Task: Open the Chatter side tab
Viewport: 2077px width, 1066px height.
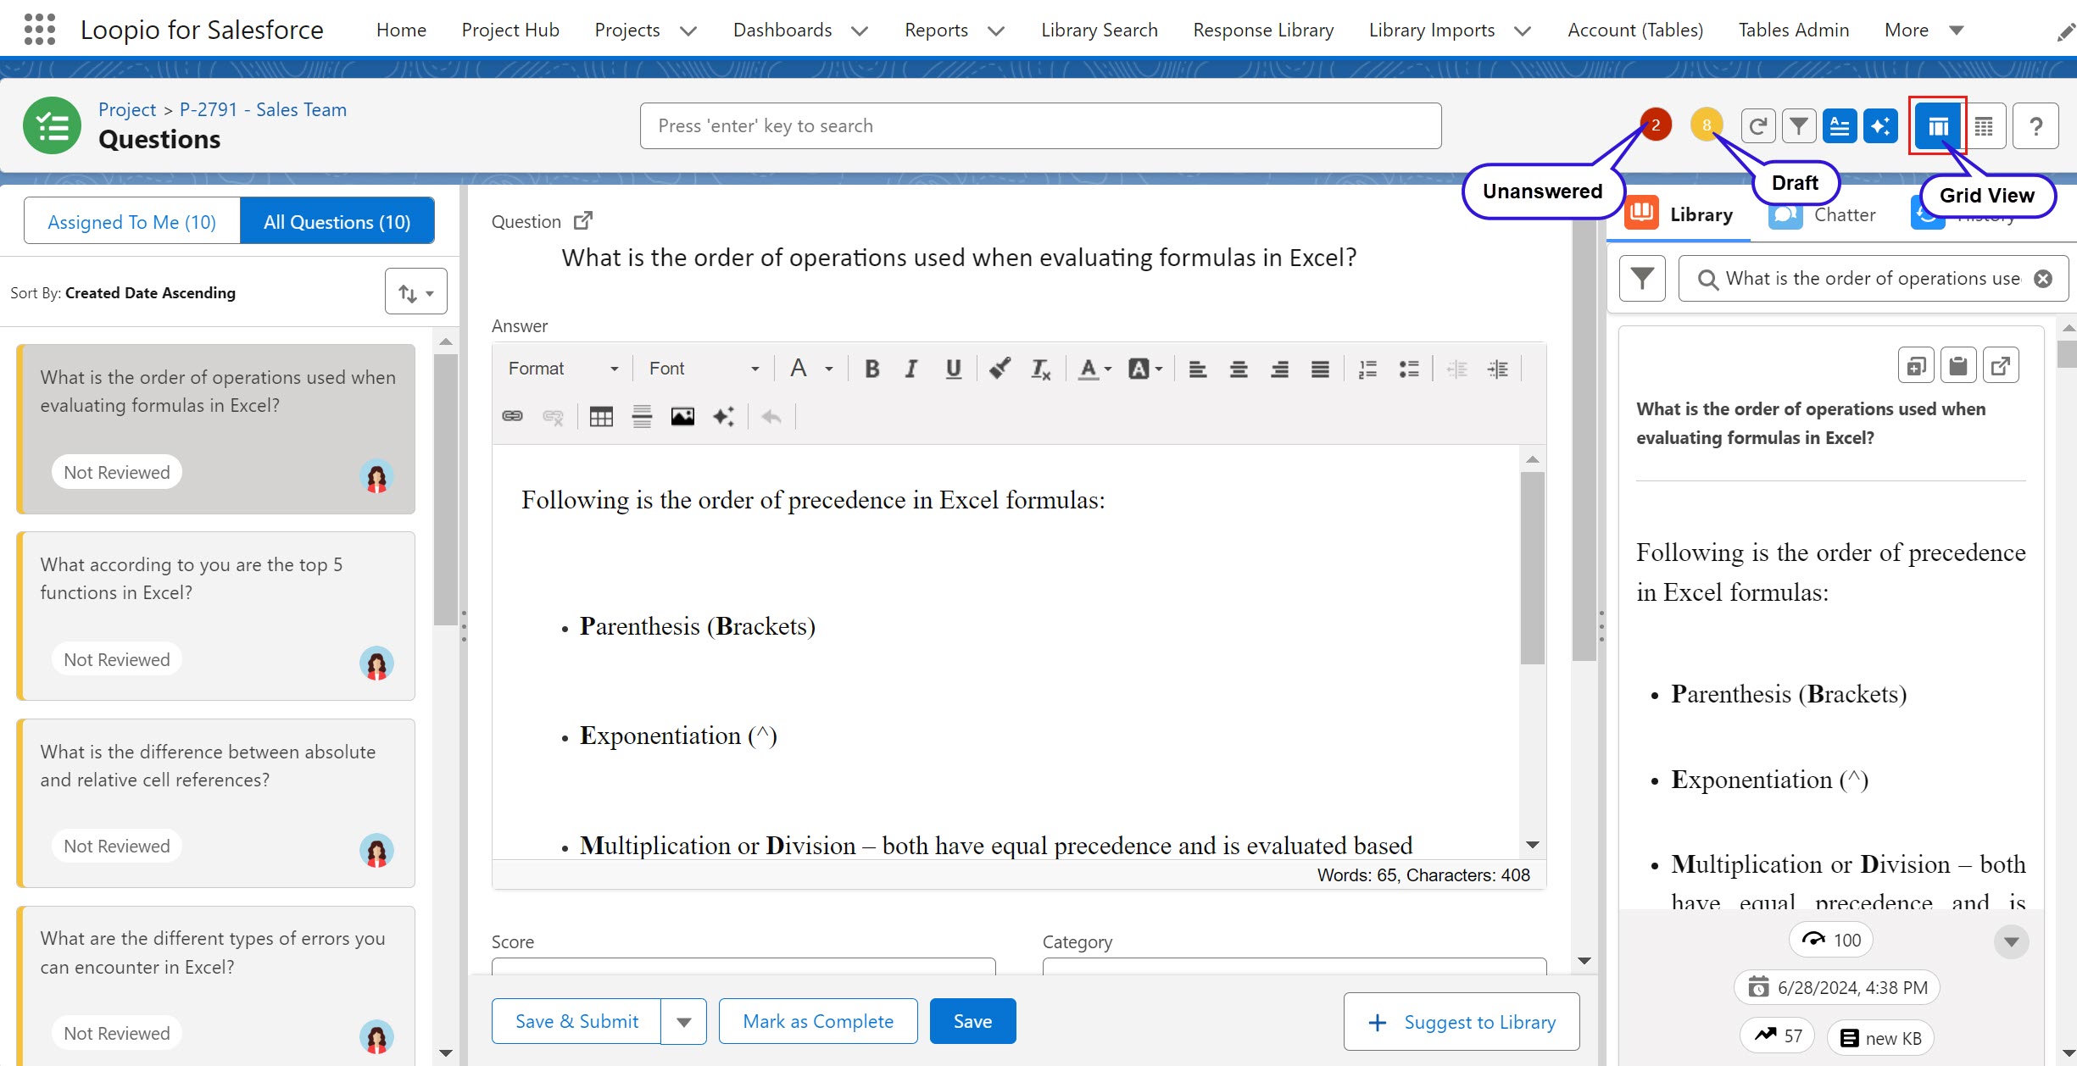Action: point(1824,215)
